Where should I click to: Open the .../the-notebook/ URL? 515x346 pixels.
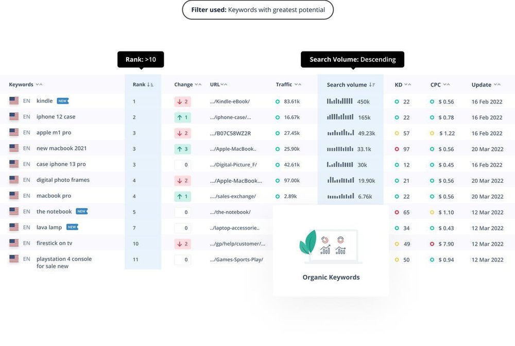230,212
